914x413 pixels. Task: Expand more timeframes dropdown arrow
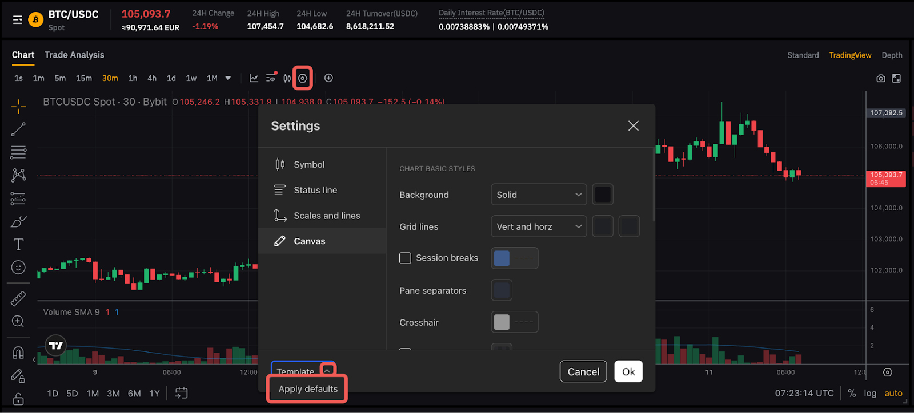pyautogui.click(x=228, y=78)
